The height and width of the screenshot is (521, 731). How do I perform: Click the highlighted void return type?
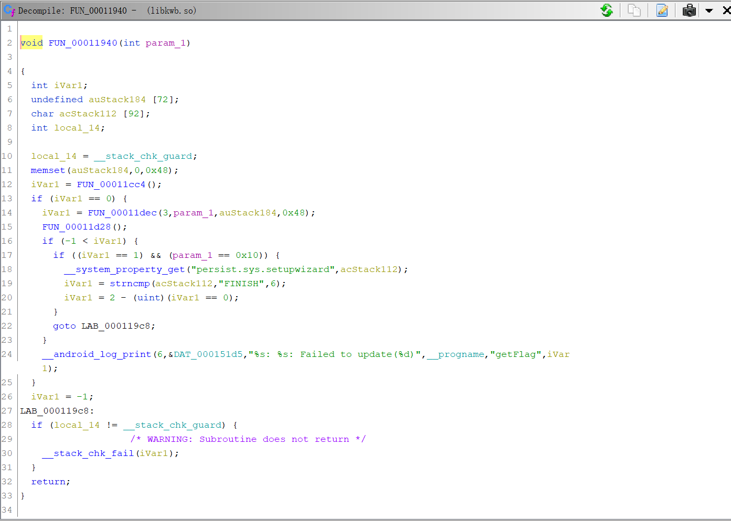click(31, 43)
